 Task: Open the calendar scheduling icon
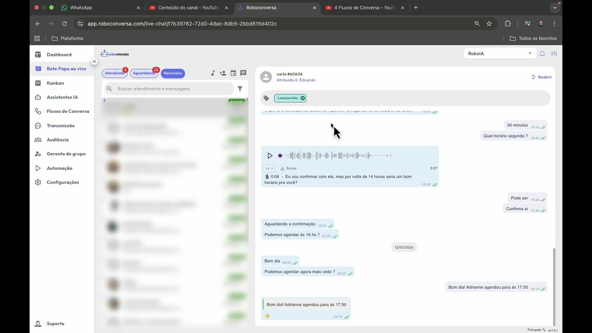click(x=233, y=73)
